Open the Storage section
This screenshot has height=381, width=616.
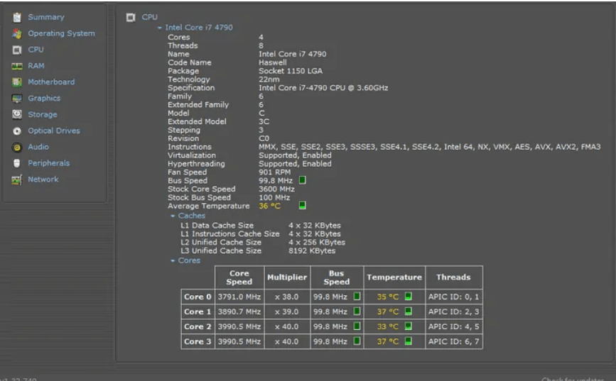click(x=43, y=114)
